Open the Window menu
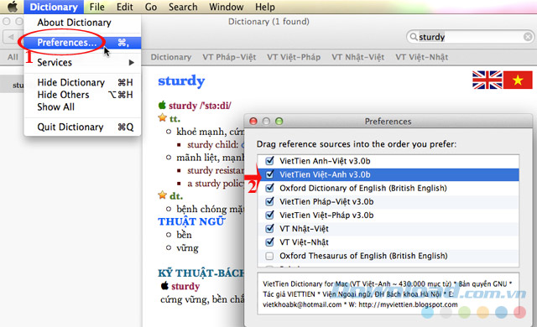Viewport: 537px width, 327px height. [226, 7]
